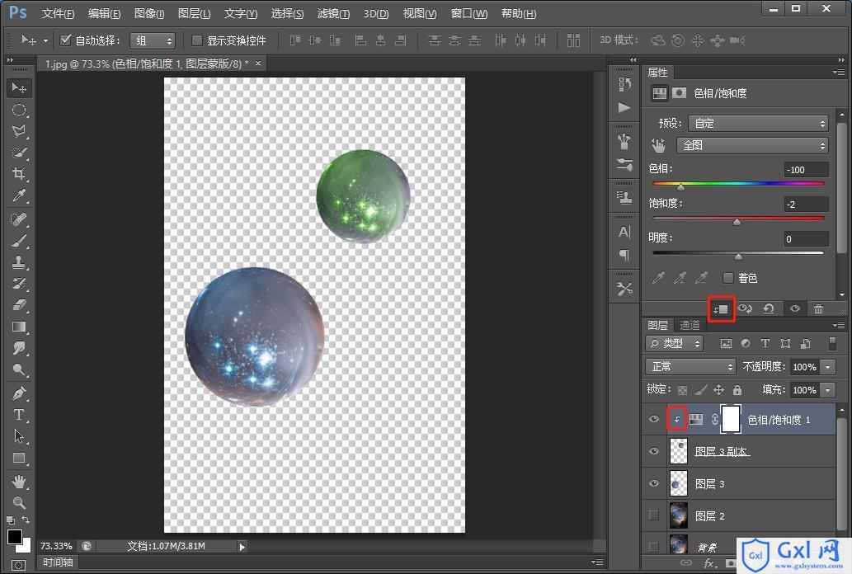Show the 图层 2 layer
This screenshot has height=574, width=852.
[654, 515]
